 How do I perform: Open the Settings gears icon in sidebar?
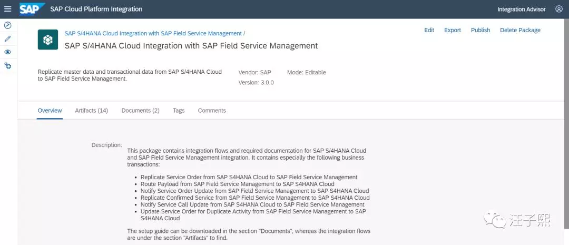[7, 66]
